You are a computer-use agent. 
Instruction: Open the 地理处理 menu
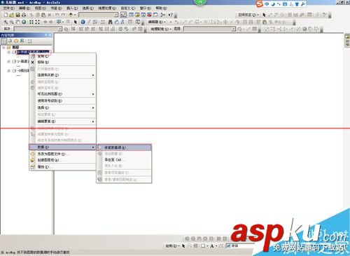(107, 8)
